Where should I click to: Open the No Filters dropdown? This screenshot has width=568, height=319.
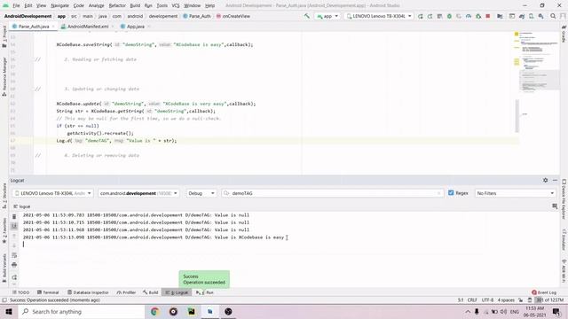click(x=515, y=193)
